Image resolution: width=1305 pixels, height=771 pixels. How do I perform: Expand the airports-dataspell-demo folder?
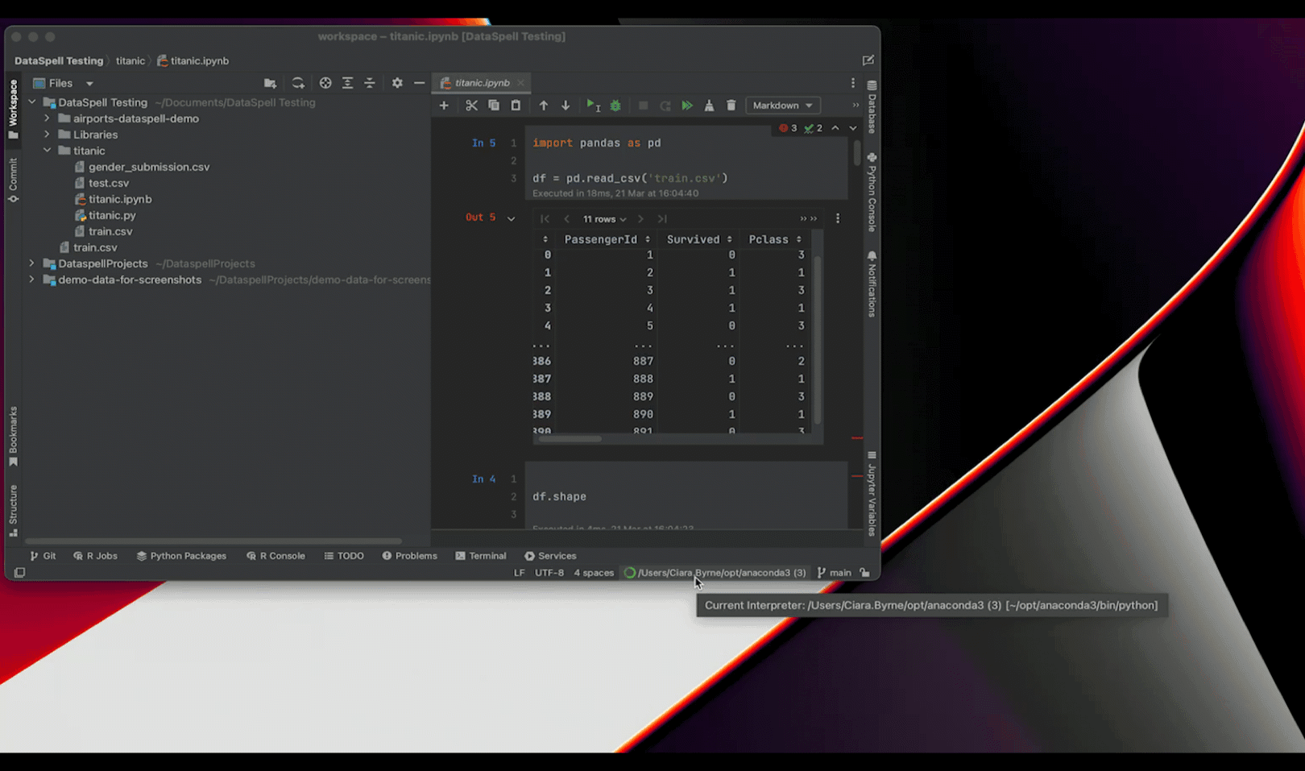[47, 118]
